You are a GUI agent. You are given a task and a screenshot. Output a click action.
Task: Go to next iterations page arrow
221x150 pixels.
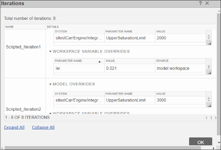pos(215,118)
